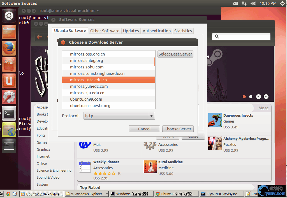Open the Fonts category

pyautogui.click(x=41, y=135)
